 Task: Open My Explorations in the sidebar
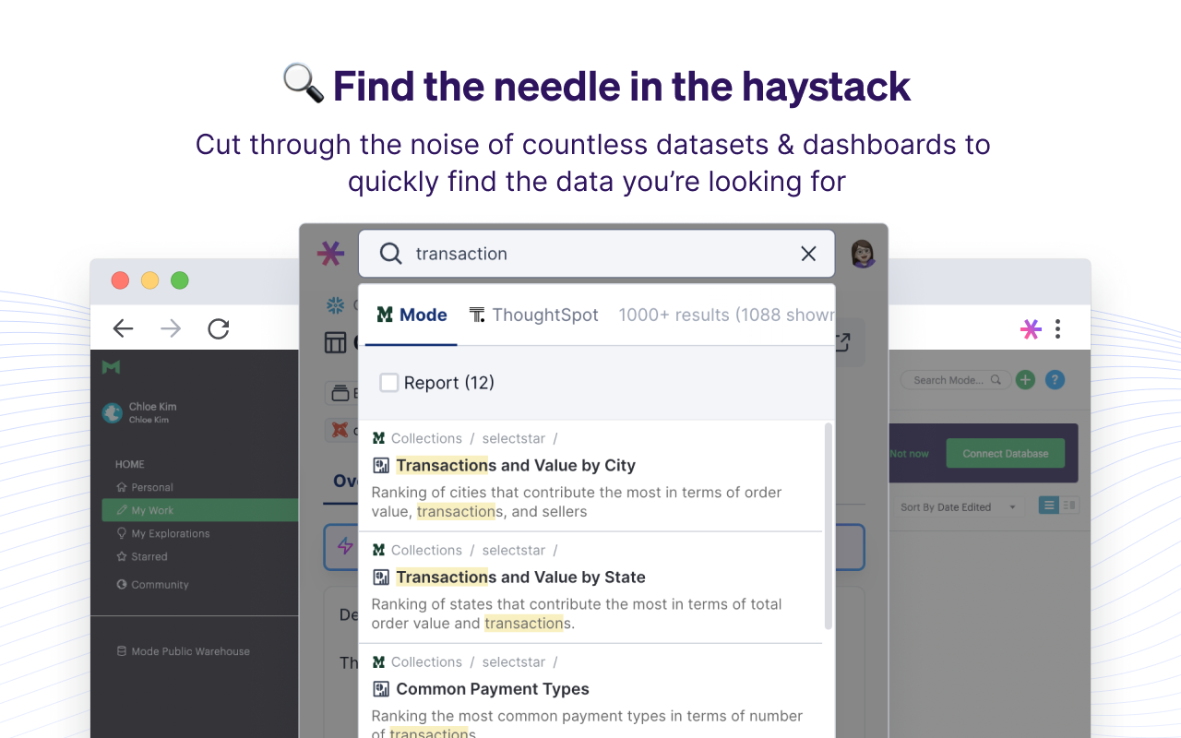tap(163, 533)
